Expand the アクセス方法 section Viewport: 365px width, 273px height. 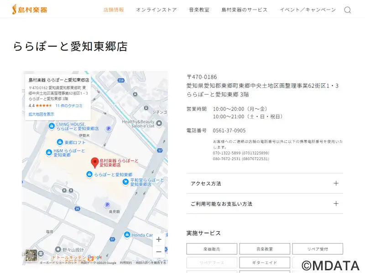(x=265, y=183)
